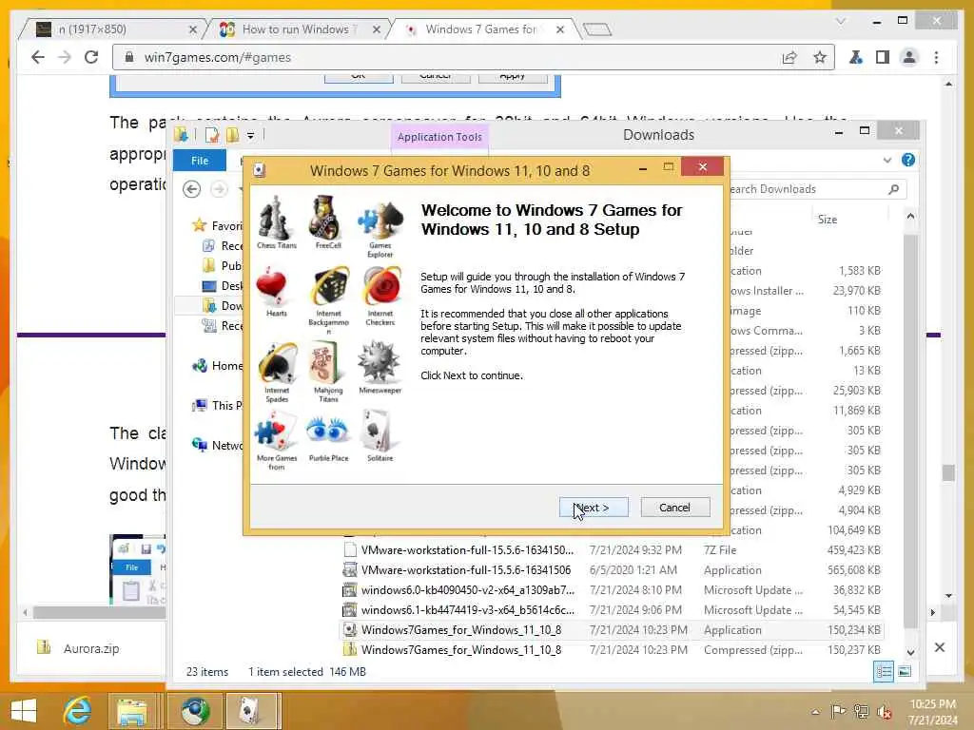Open Chrome tab search chevron
Screen dimensions: 974x730
pyautogui.click(x=841, y=21)
